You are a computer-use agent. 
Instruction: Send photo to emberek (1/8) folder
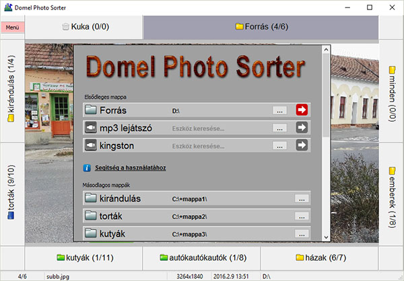[392, 195]
